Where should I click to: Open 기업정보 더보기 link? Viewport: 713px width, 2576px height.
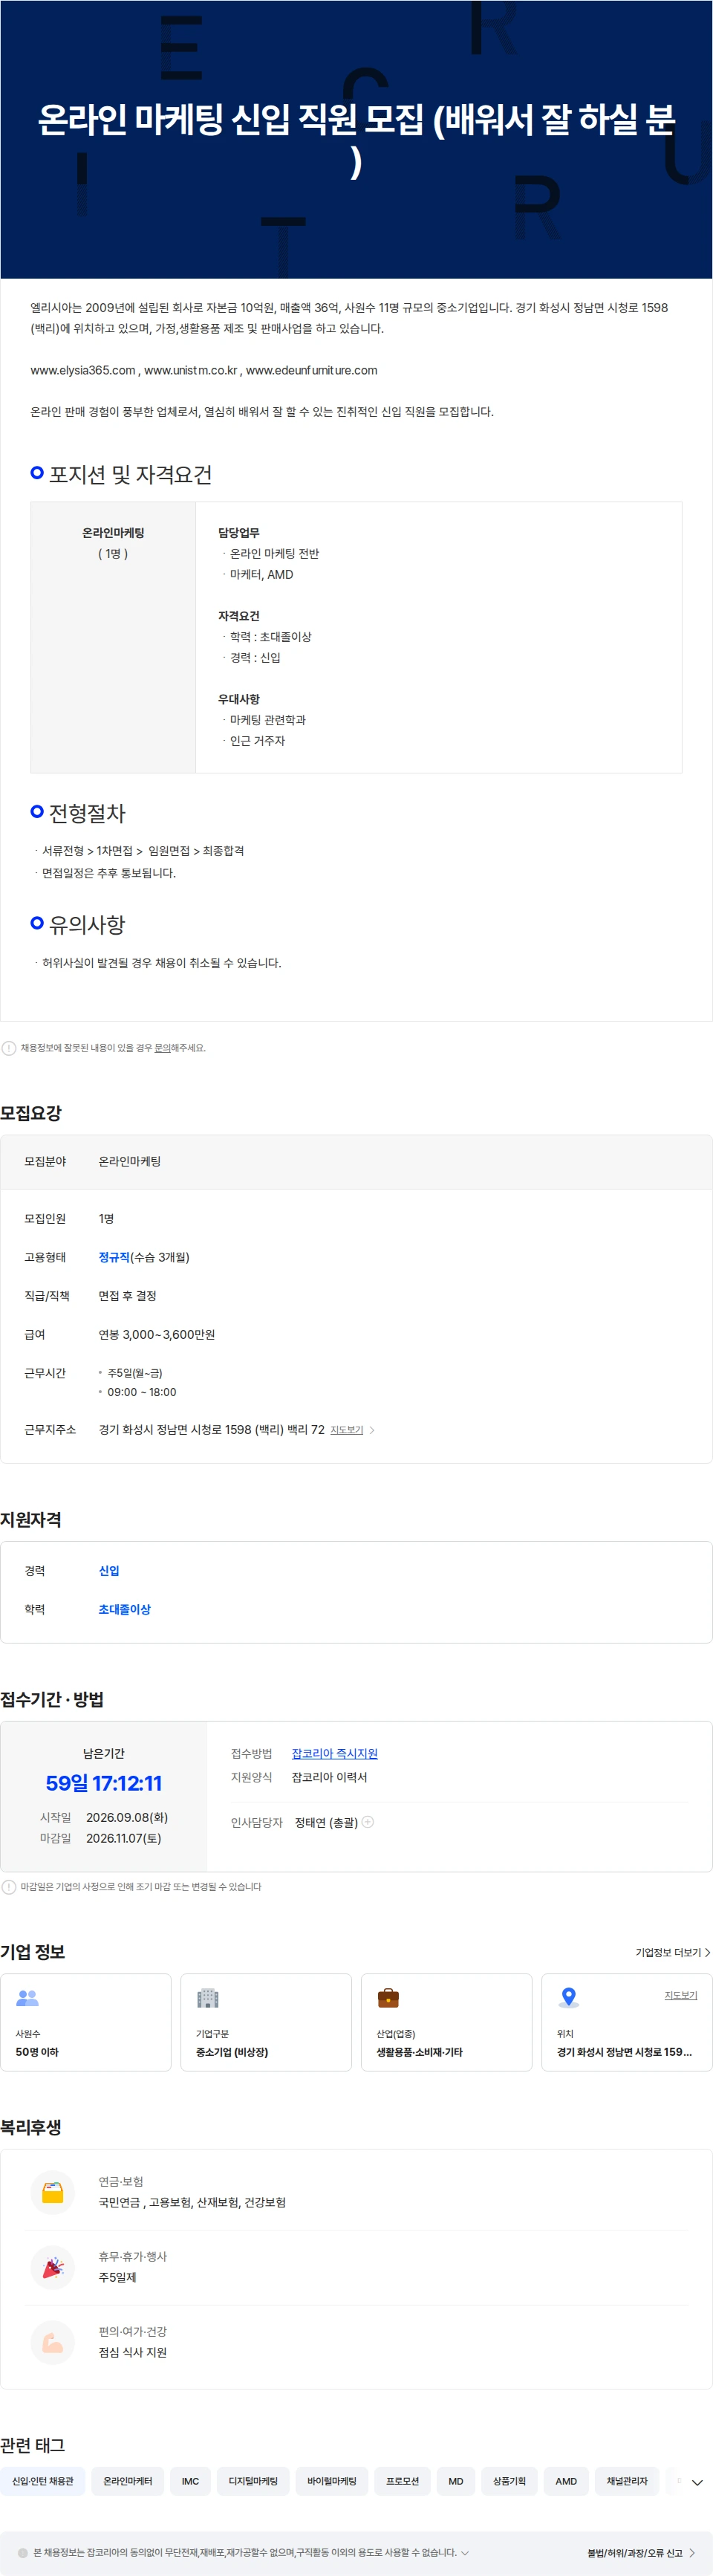(673, 1952)
